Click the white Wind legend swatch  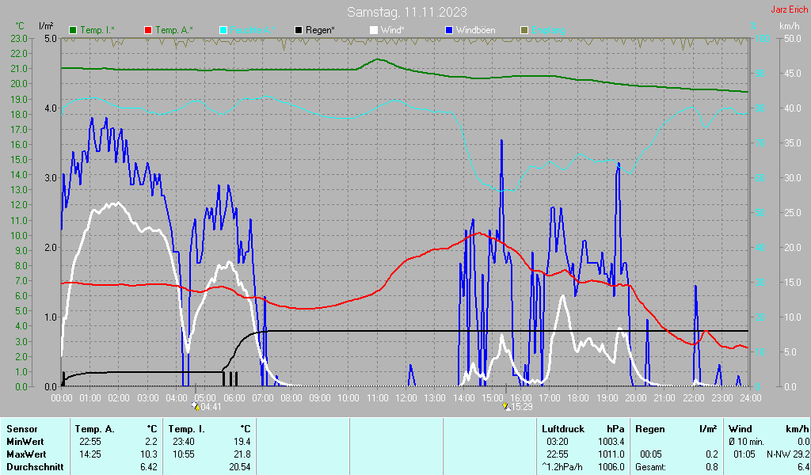point(374,31)
